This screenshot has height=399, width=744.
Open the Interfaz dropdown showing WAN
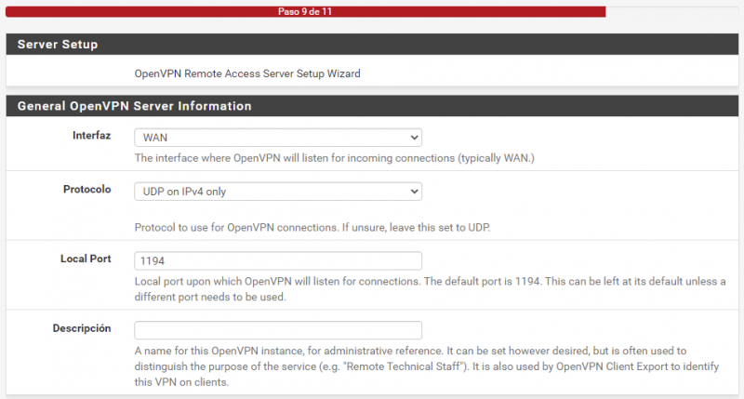(x=277, y=138)
